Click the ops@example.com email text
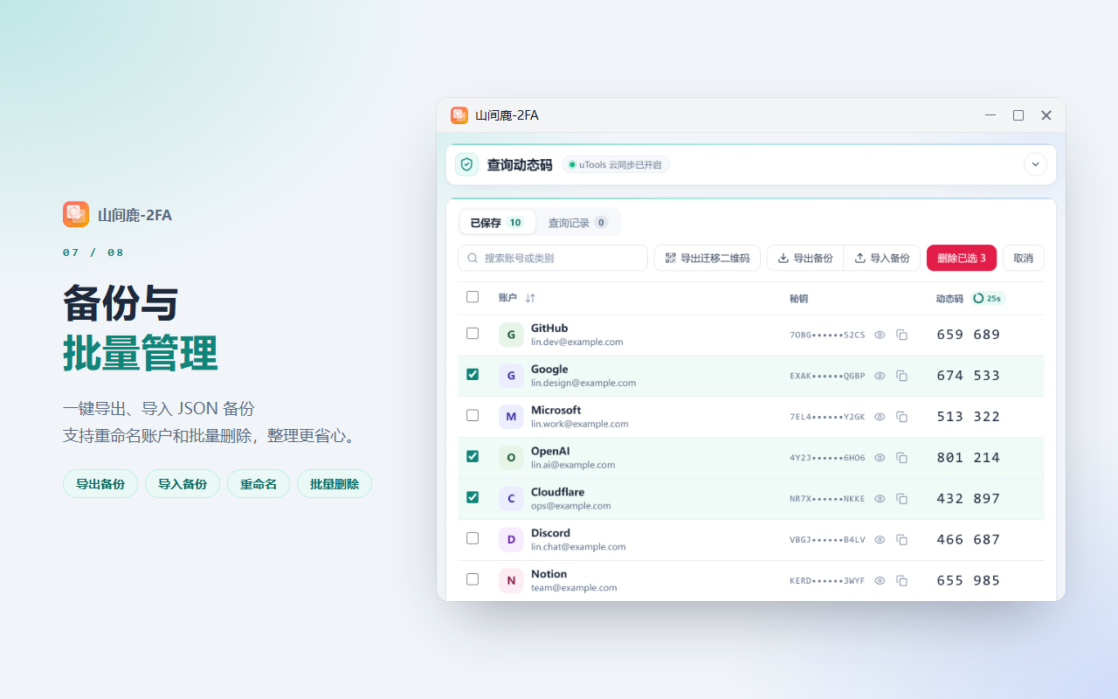Image resolution: width=1118 pixels, height=699 pixels. (x=571, y=506)
